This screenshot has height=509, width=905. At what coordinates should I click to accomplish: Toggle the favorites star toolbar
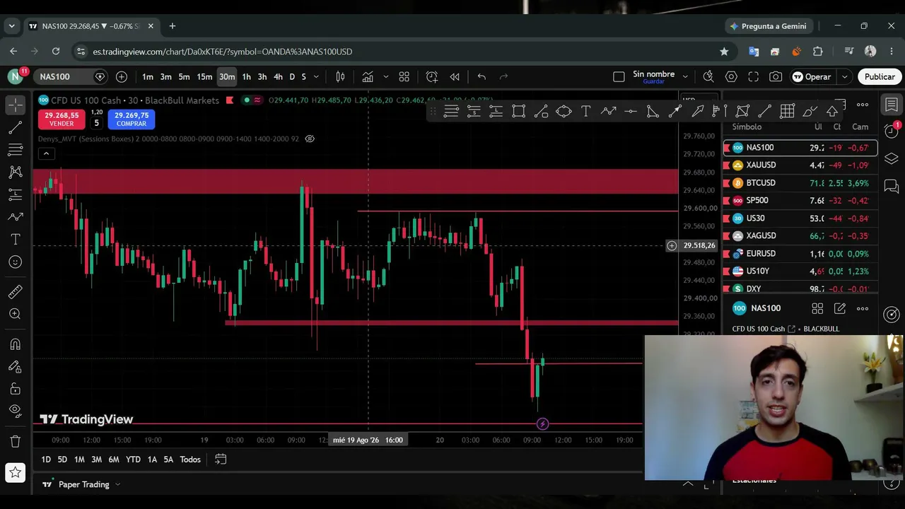(16, 472)
